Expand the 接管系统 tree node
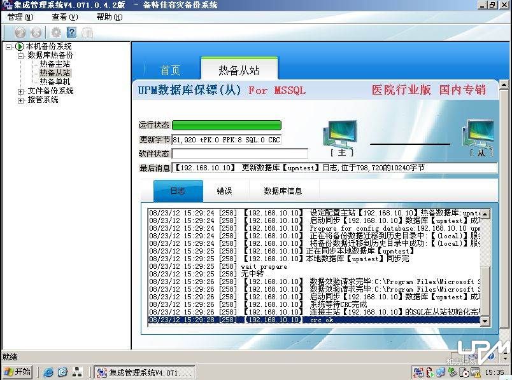Image resolution: width=512 pixels, height=380 pixels. [x=21, y=100]
